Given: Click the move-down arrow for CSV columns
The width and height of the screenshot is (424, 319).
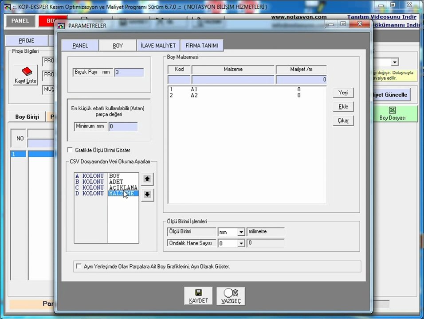Looking at the screenshot, I should coord(147,194).
